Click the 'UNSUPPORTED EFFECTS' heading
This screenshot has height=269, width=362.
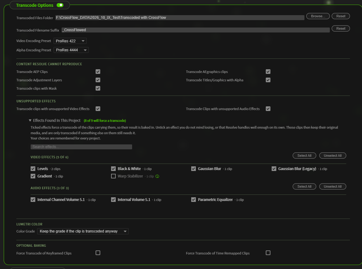point(36,101)
